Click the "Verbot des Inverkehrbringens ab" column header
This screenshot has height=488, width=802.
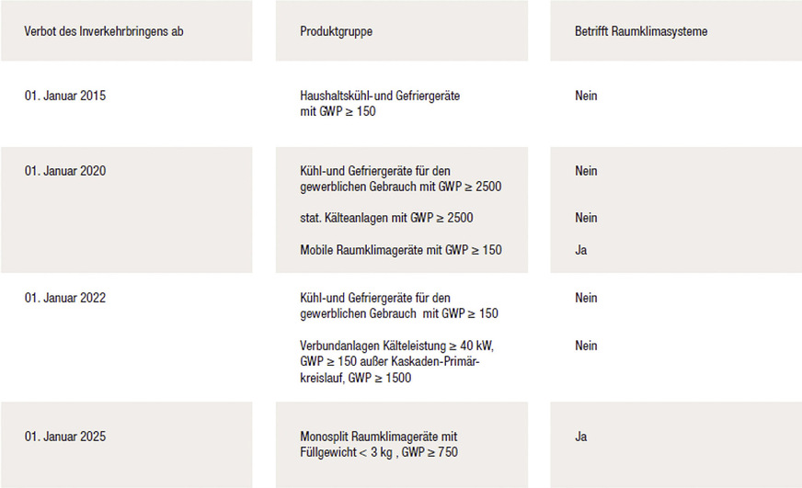point(104,31)
